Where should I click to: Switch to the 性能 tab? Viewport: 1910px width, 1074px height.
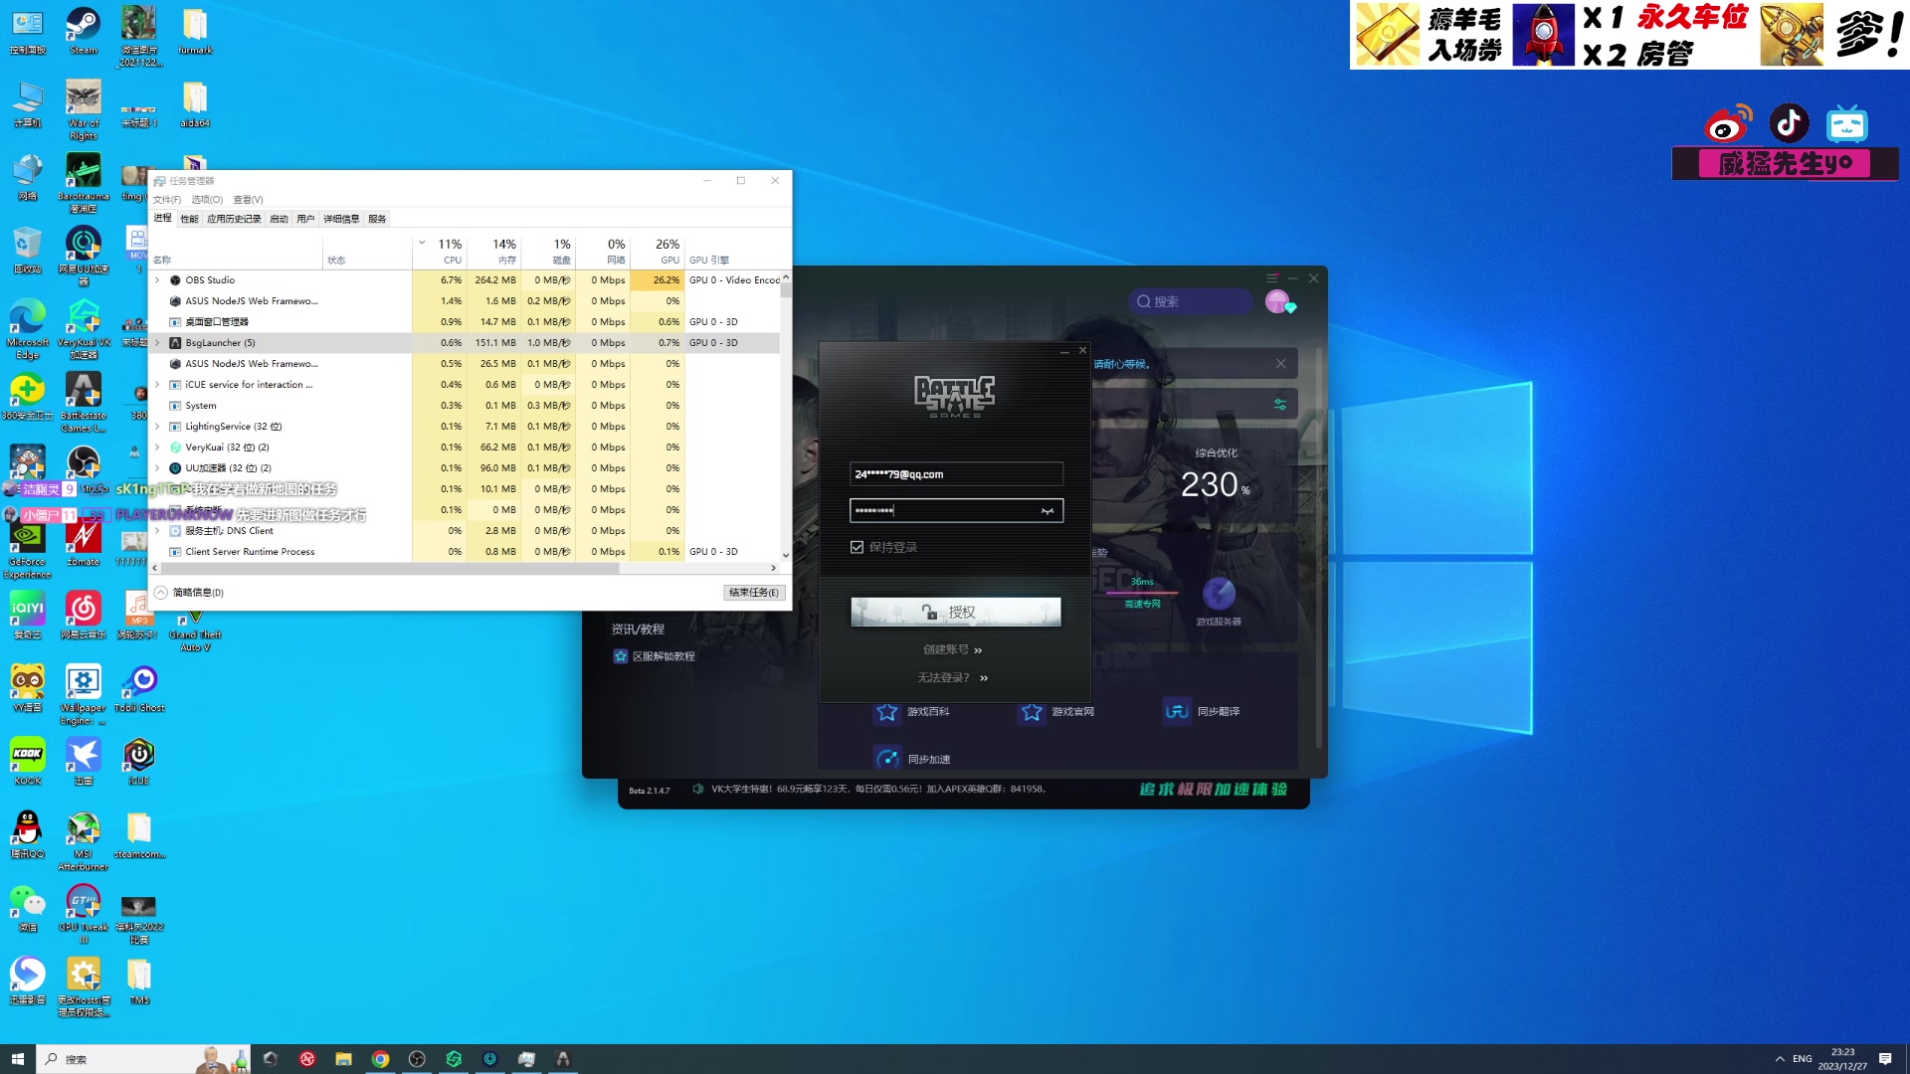(189, 219)
